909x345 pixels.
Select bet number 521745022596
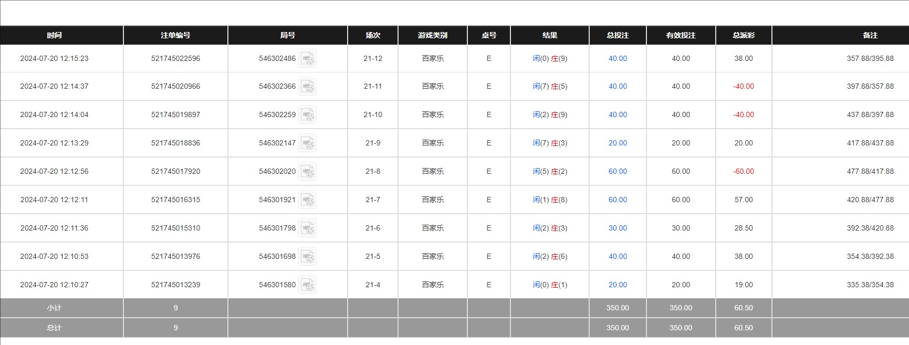pyautogui.click(x=175, y=58)
